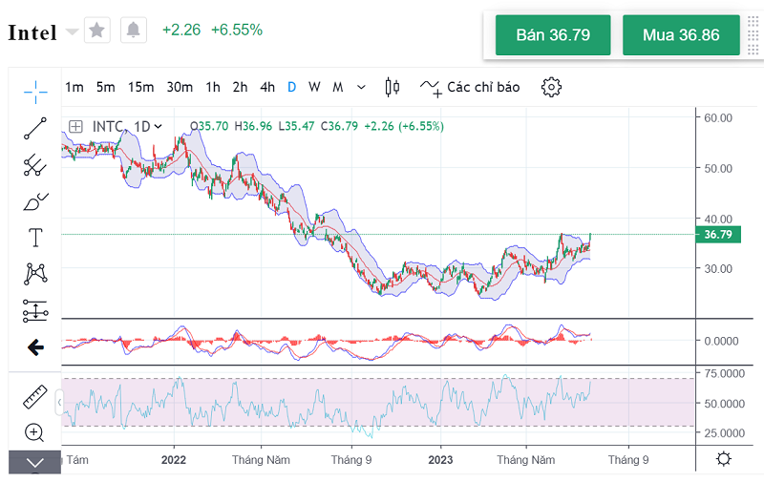Select the brush drawing tool

coord(35,201)
